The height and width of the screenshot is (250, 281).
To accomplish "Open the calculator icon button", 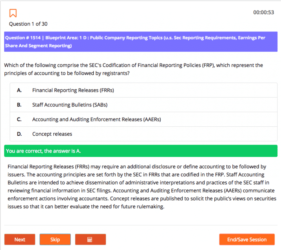I will (90, 239).
